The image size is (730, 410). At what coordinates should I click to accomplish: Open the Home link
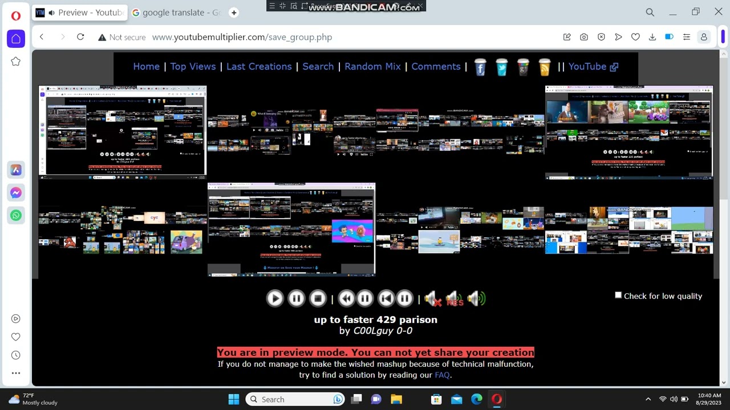pos(147,67)
